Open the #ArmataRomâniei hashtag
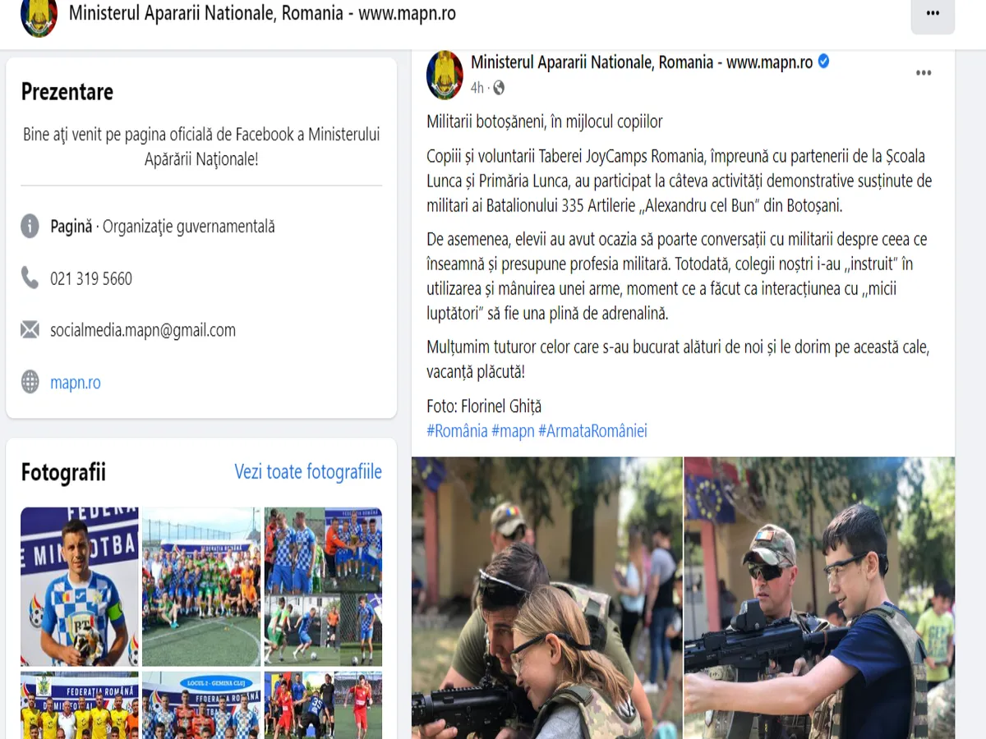This screenshot has height=739, width=986. [592, 430]
